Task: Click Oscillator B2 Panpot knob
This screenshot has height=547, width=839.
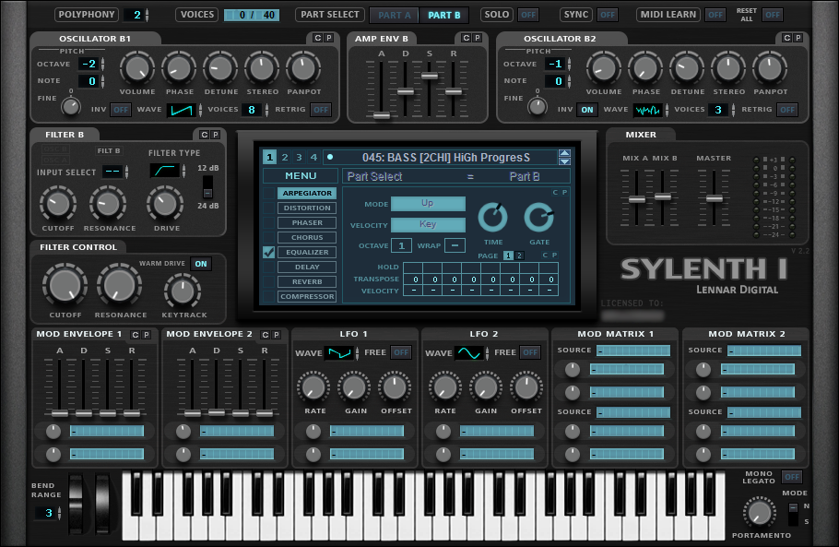Action: 770,69
